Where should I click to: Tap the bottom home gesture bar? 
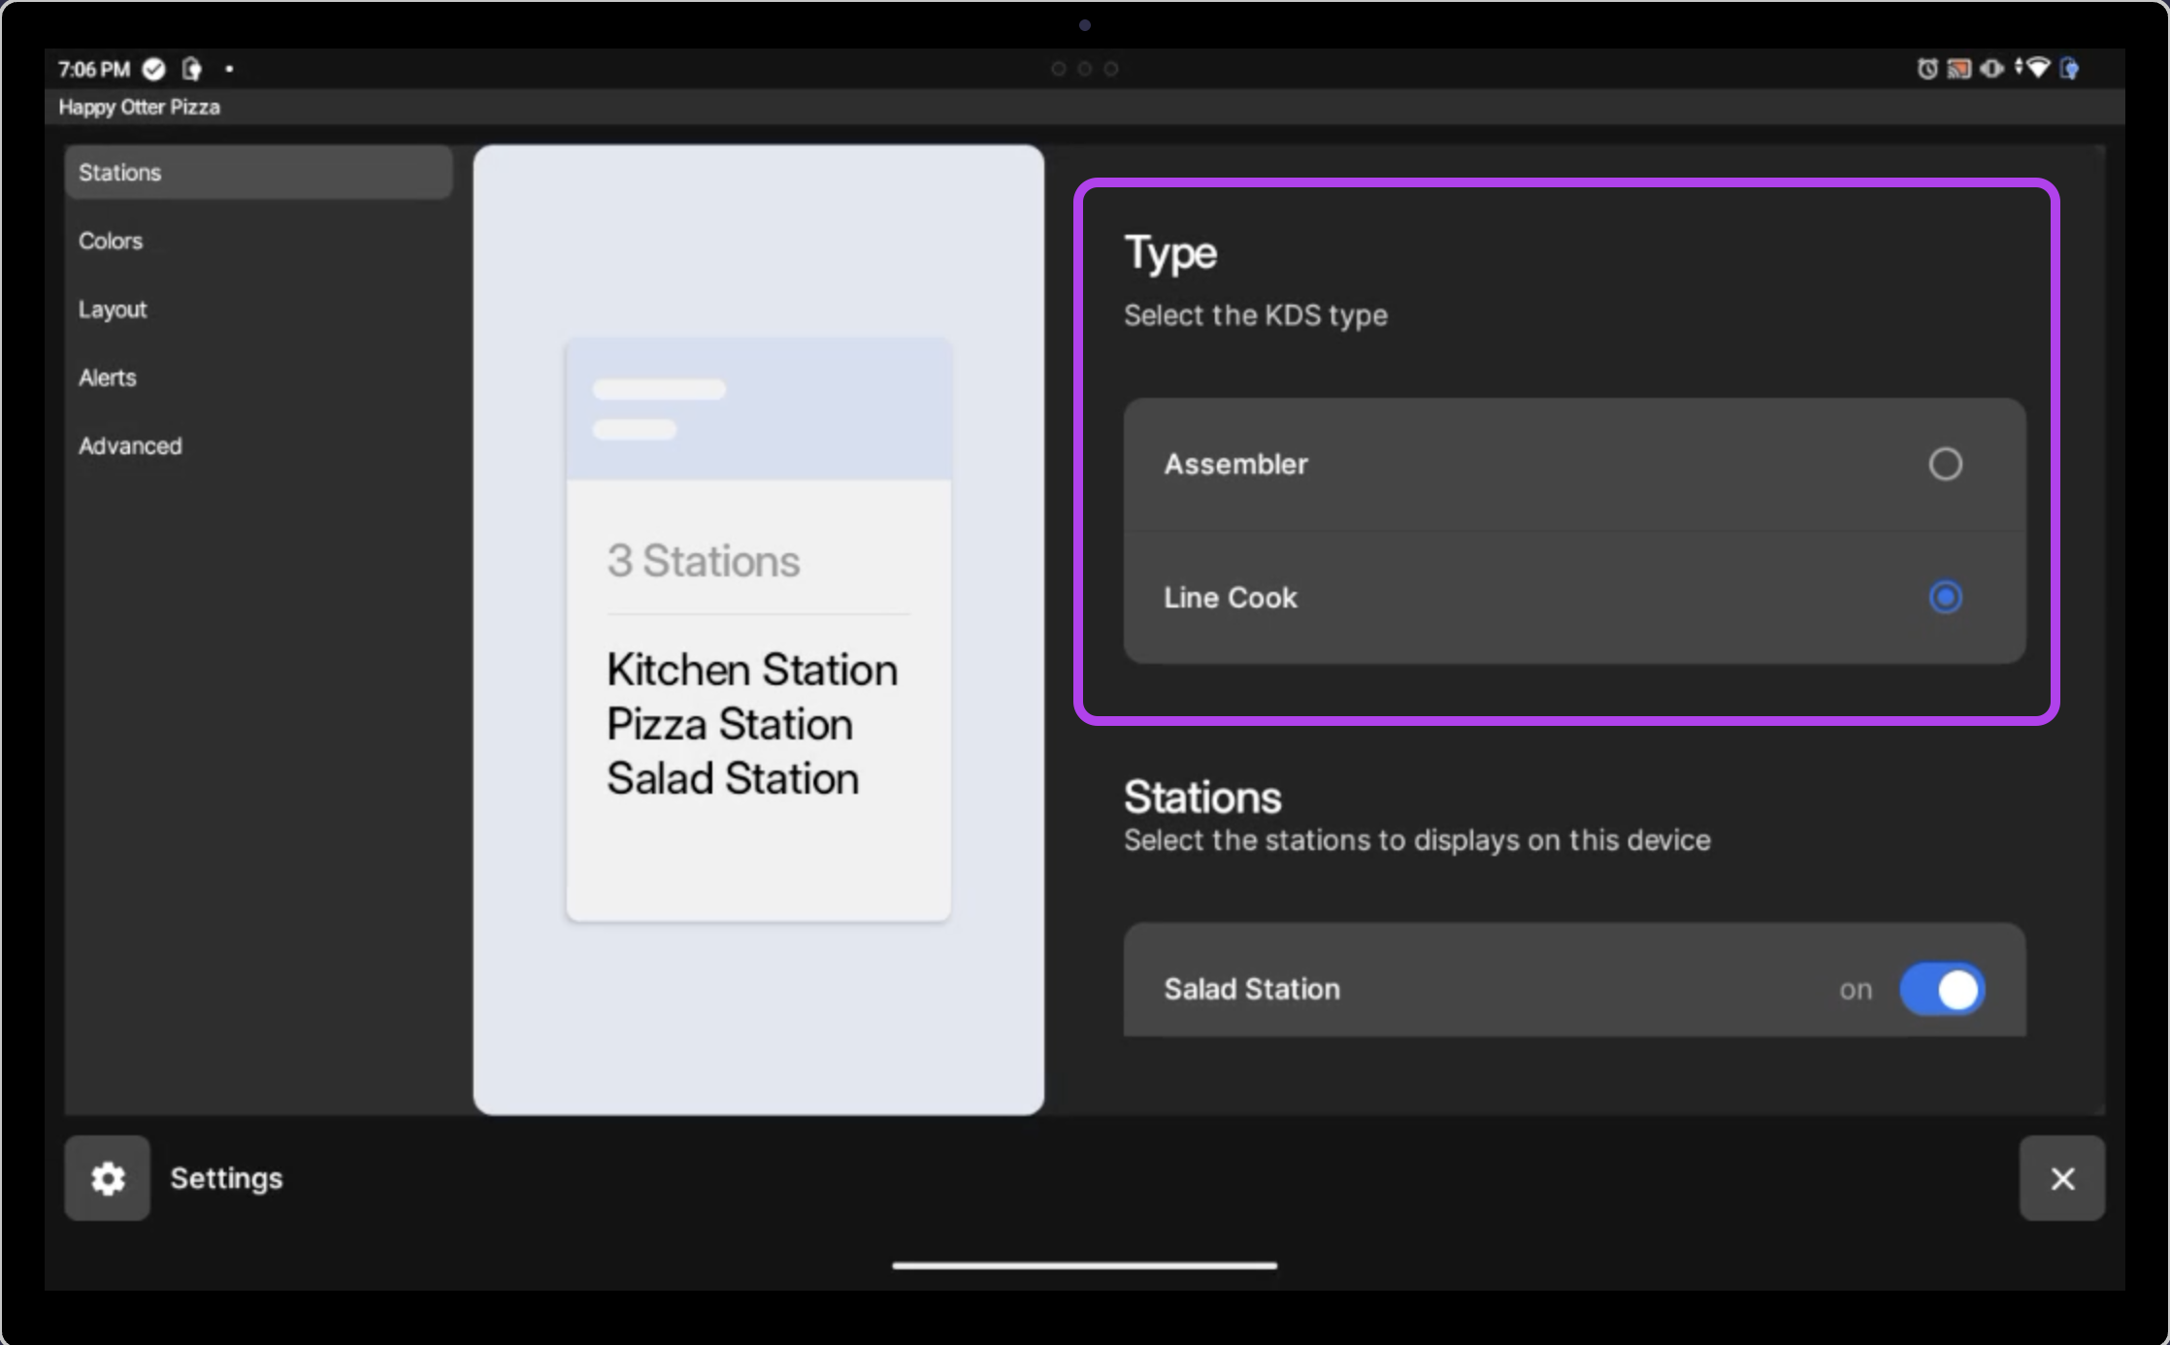(1084, 1265)
